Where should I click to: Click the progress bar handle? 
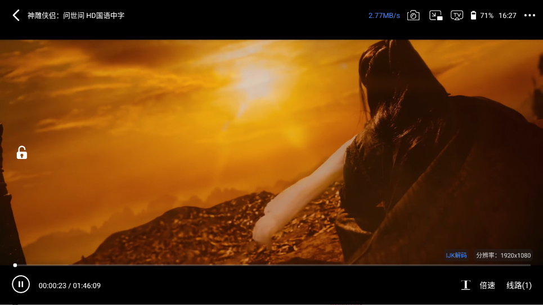(15, 265)
